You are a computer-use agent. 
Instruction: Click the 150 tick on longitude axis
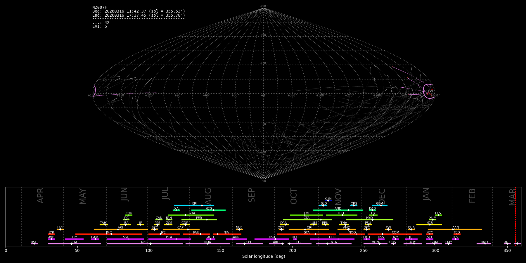(221, 250)
